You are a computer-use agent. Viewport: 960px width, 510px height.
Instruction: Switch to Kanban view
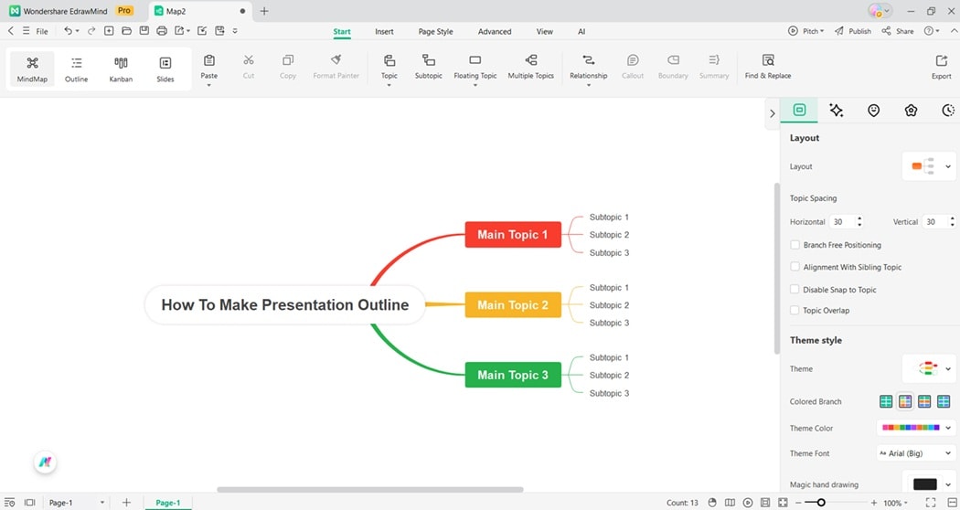(x=121, y=69)
